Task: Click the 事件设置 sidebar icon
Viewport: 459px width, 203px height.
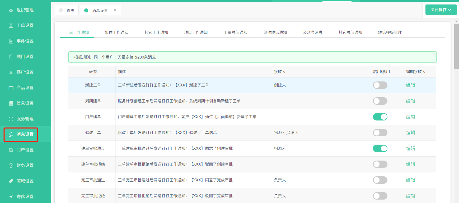Action: point(11,41)
